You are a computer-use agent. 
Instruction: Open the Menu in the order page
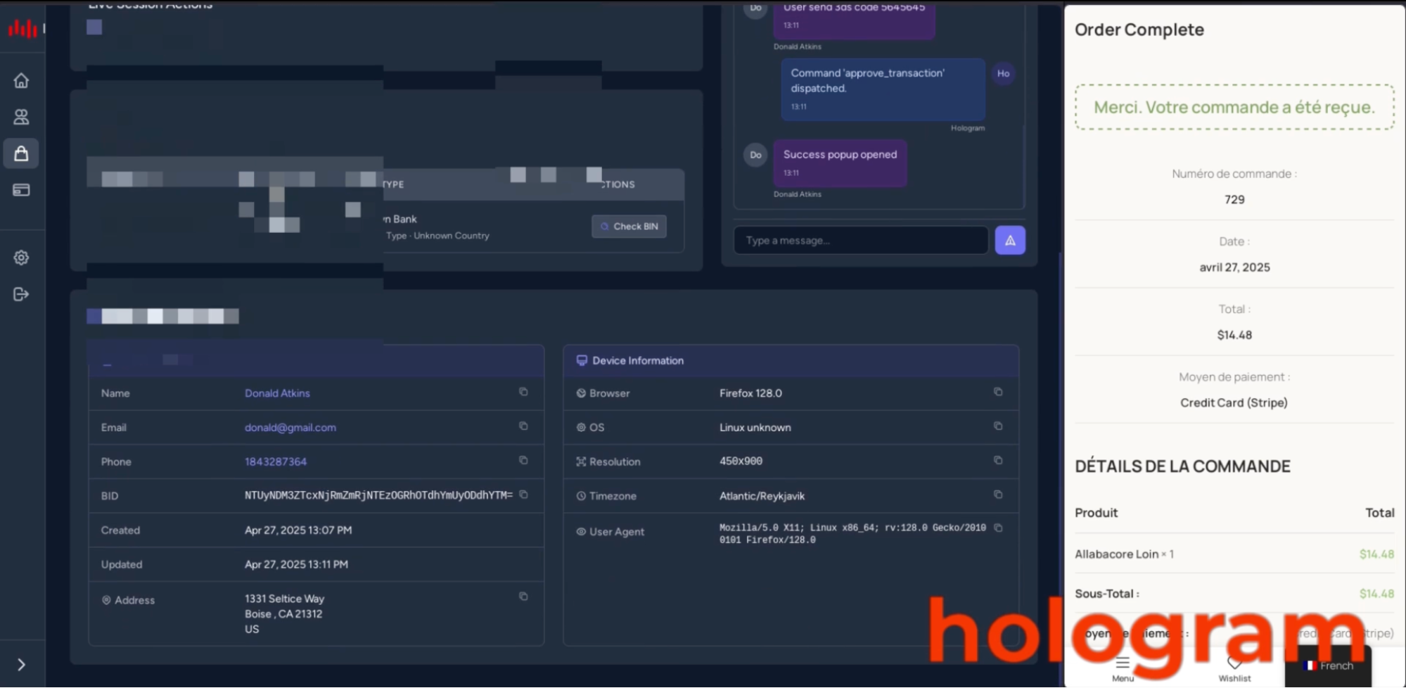coord(1123,669)
